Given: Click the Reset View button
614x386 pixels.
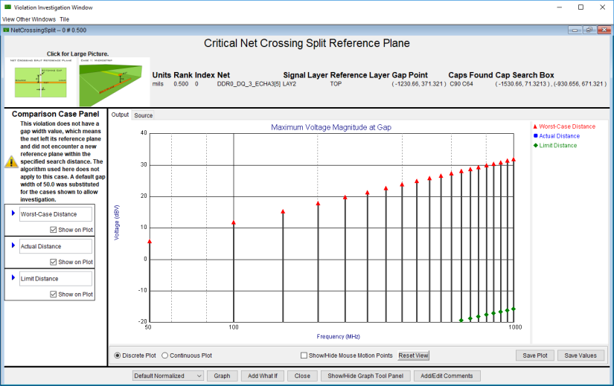Looking at the screenshot, I should point(414,356).
